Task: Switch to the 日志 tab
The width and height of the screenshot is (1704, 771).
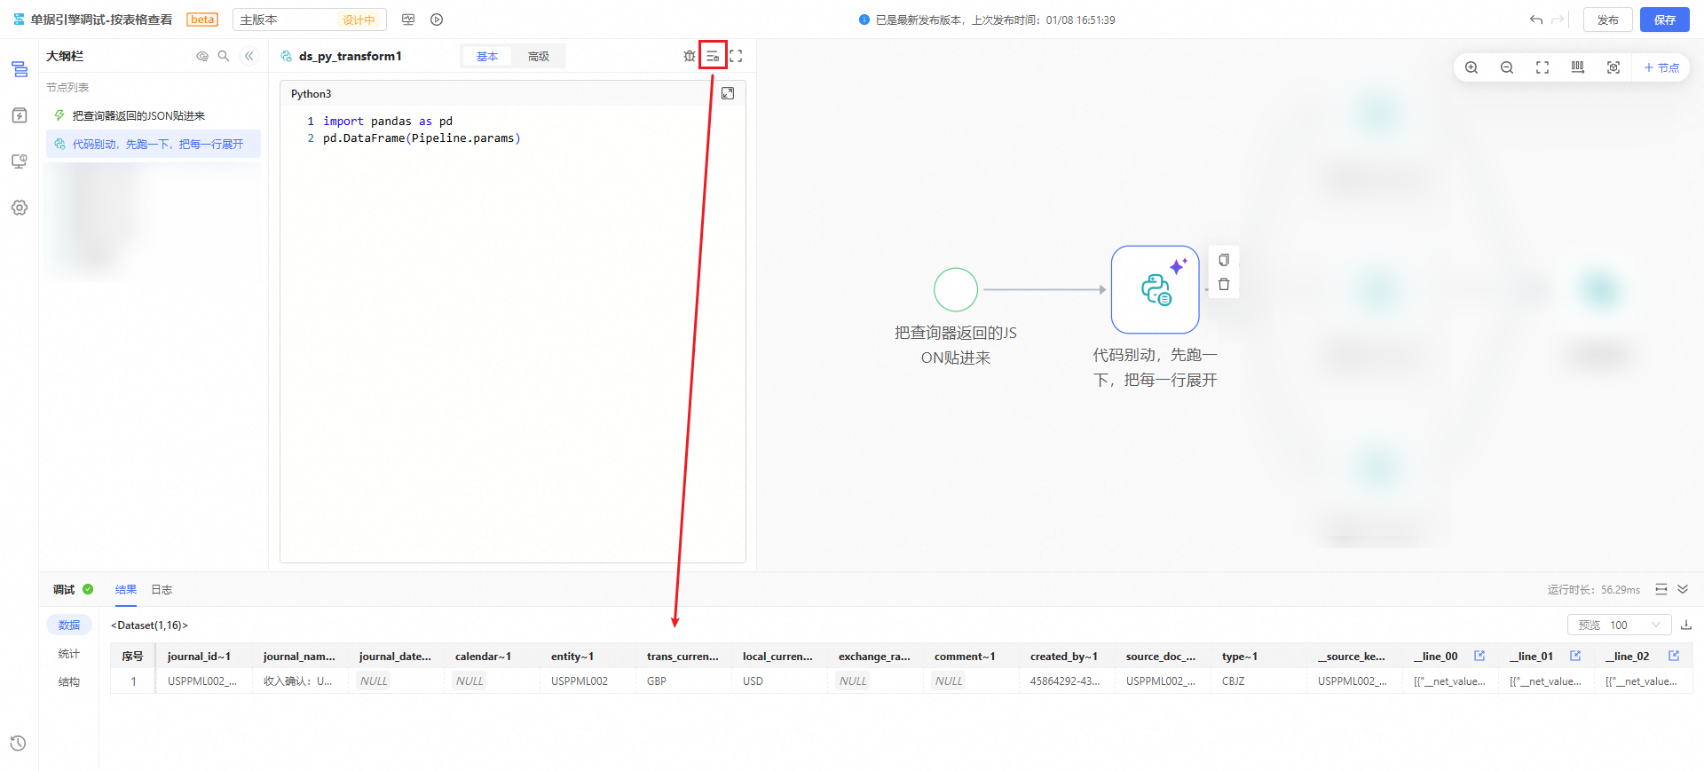Action: 162,590
